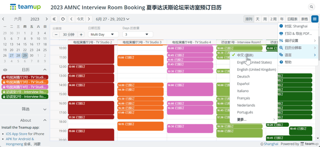
Task: Collapse the About section chevron
Action: (45, 120)
